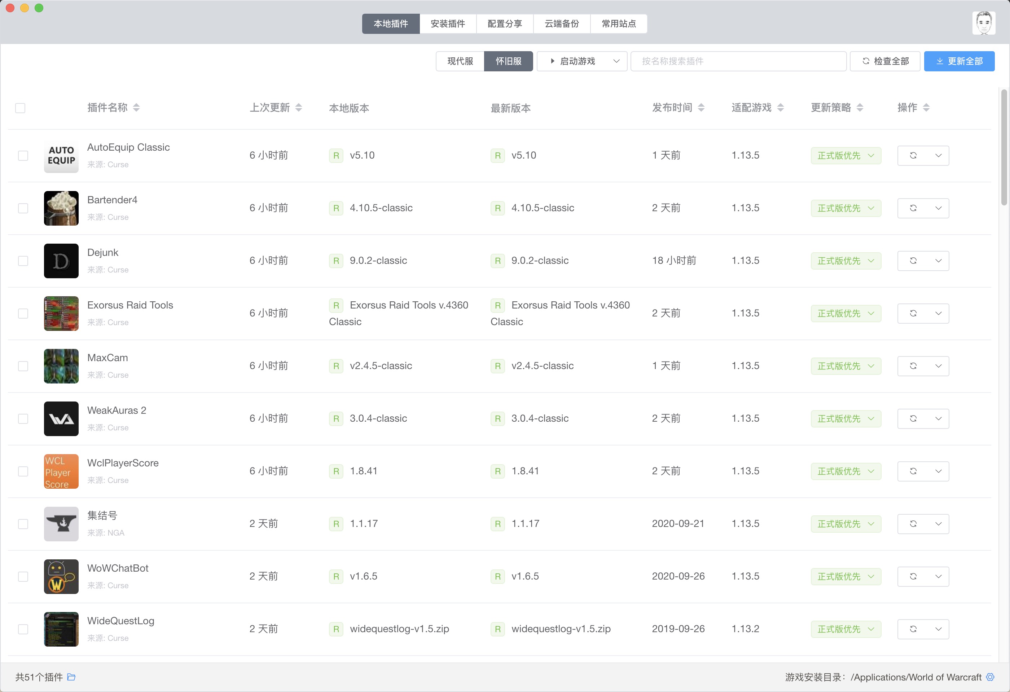Open 正式版优先 dropdown for MaxCam
This screenshot has height=692, width=1010.
point(845,366)
